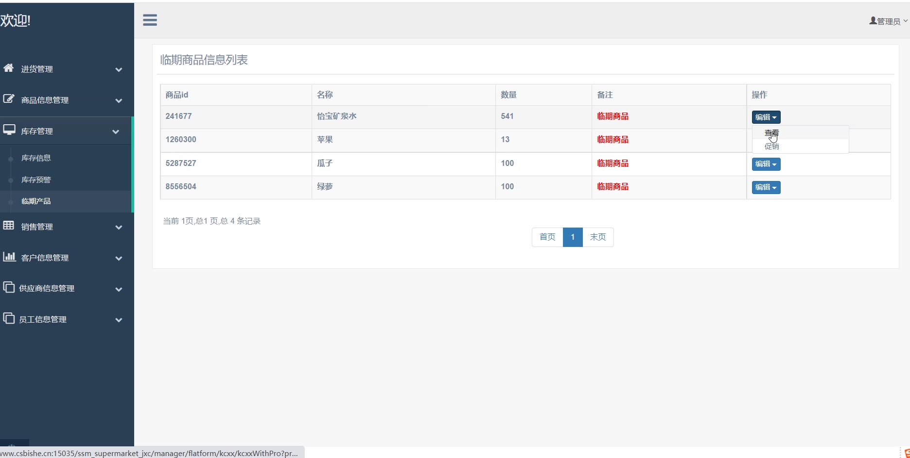The width and height of the screenshot is (910, 458).
Task: Click the copy icon beside 供应商信息管理
Action: tap(8, 287)
